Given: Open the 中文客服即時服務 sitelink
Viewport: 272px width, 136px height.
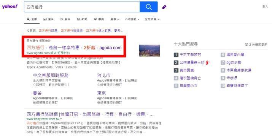Looking at the screenshot, I should point(51,75).
